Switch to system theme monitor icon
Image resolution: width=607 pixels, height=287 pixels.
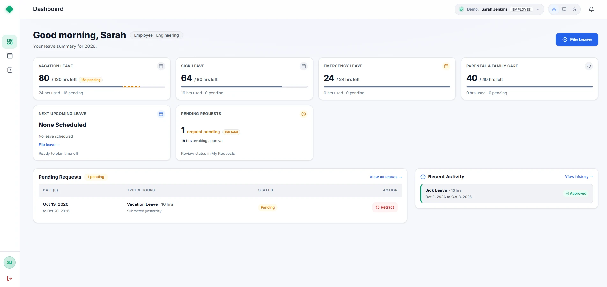click(564, 9)
